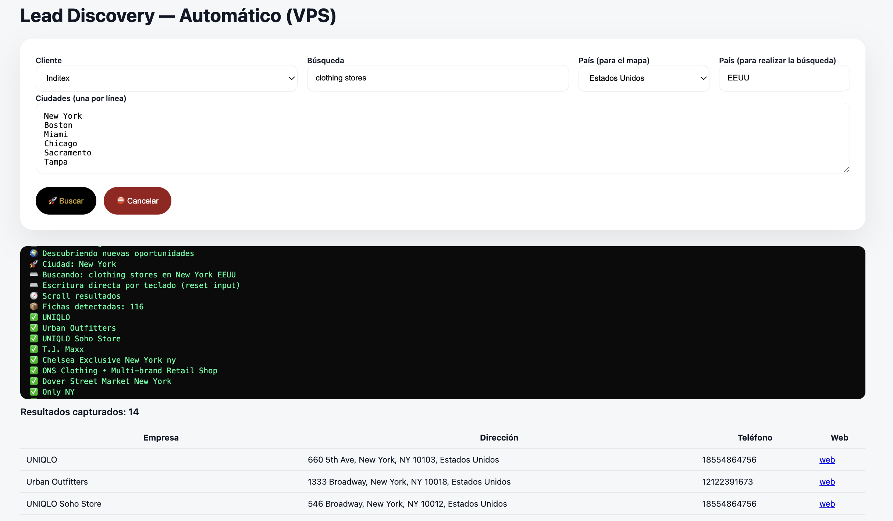Click the Búsqueda field with clothing stores

(x=438, y=78)
